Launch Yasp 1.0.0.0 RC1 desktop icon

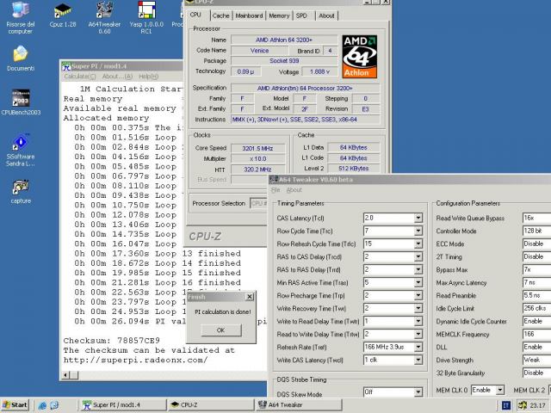pos(146,17)
